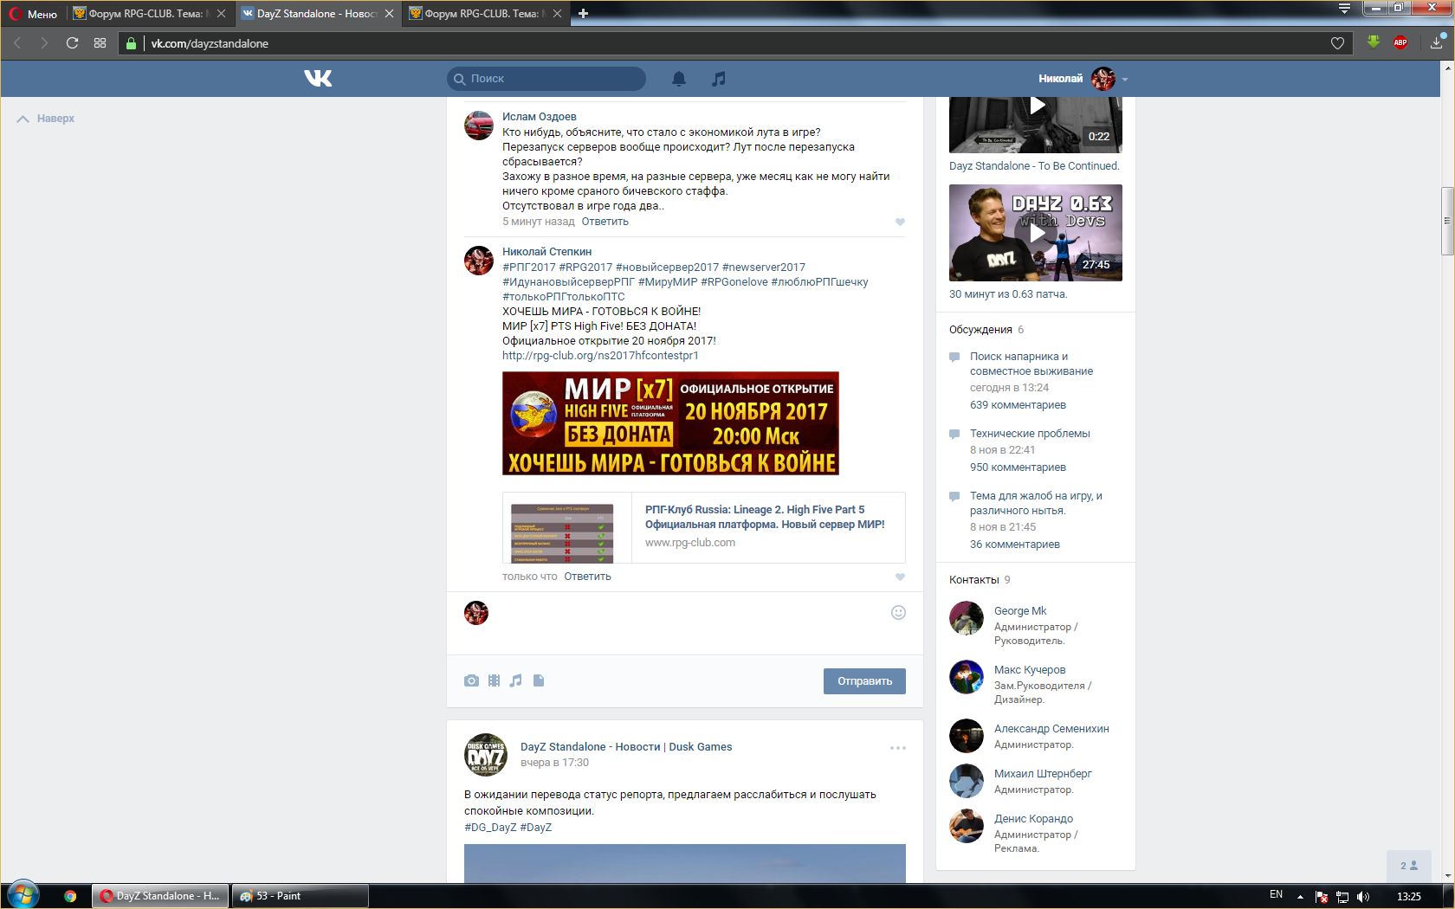Open Александр Семенихин contact
This screenshot has height=909, width=1455.
(1051, 728)
